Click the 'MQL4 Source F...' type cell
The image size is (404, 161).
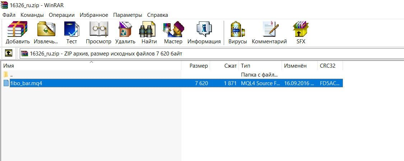tap(260, 83)
